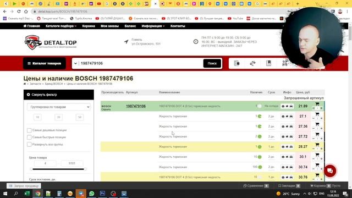Open Photoshop from the taskbar

102,194
